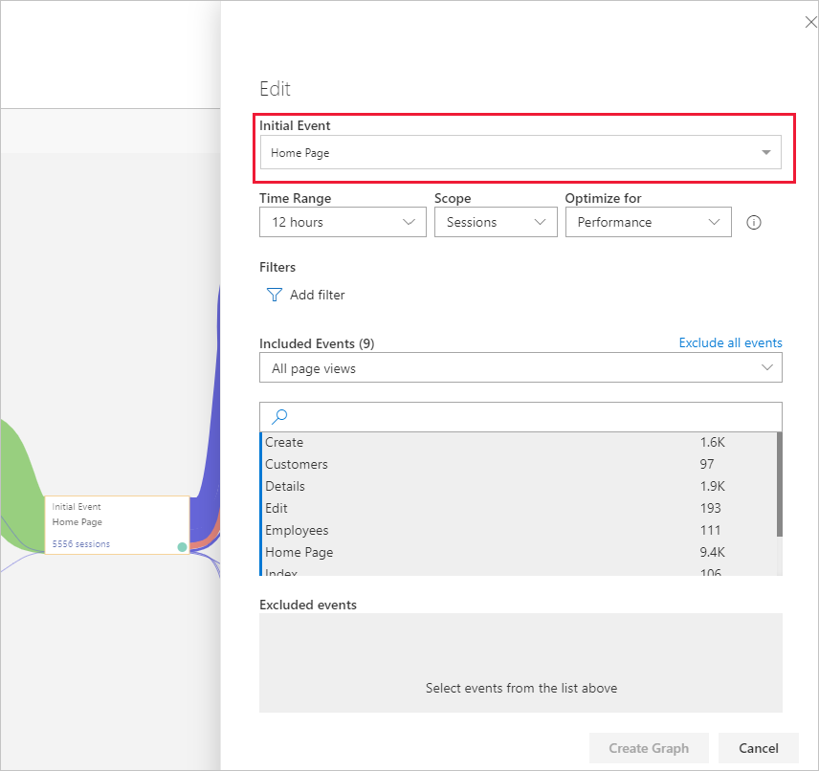
Task: Click the Create Graph button
Action: pyautogui.click(x=650, y=748)
